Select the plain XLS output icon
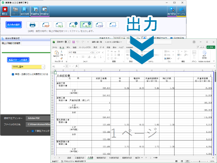 pyautogui.click(x=59, y=25)
